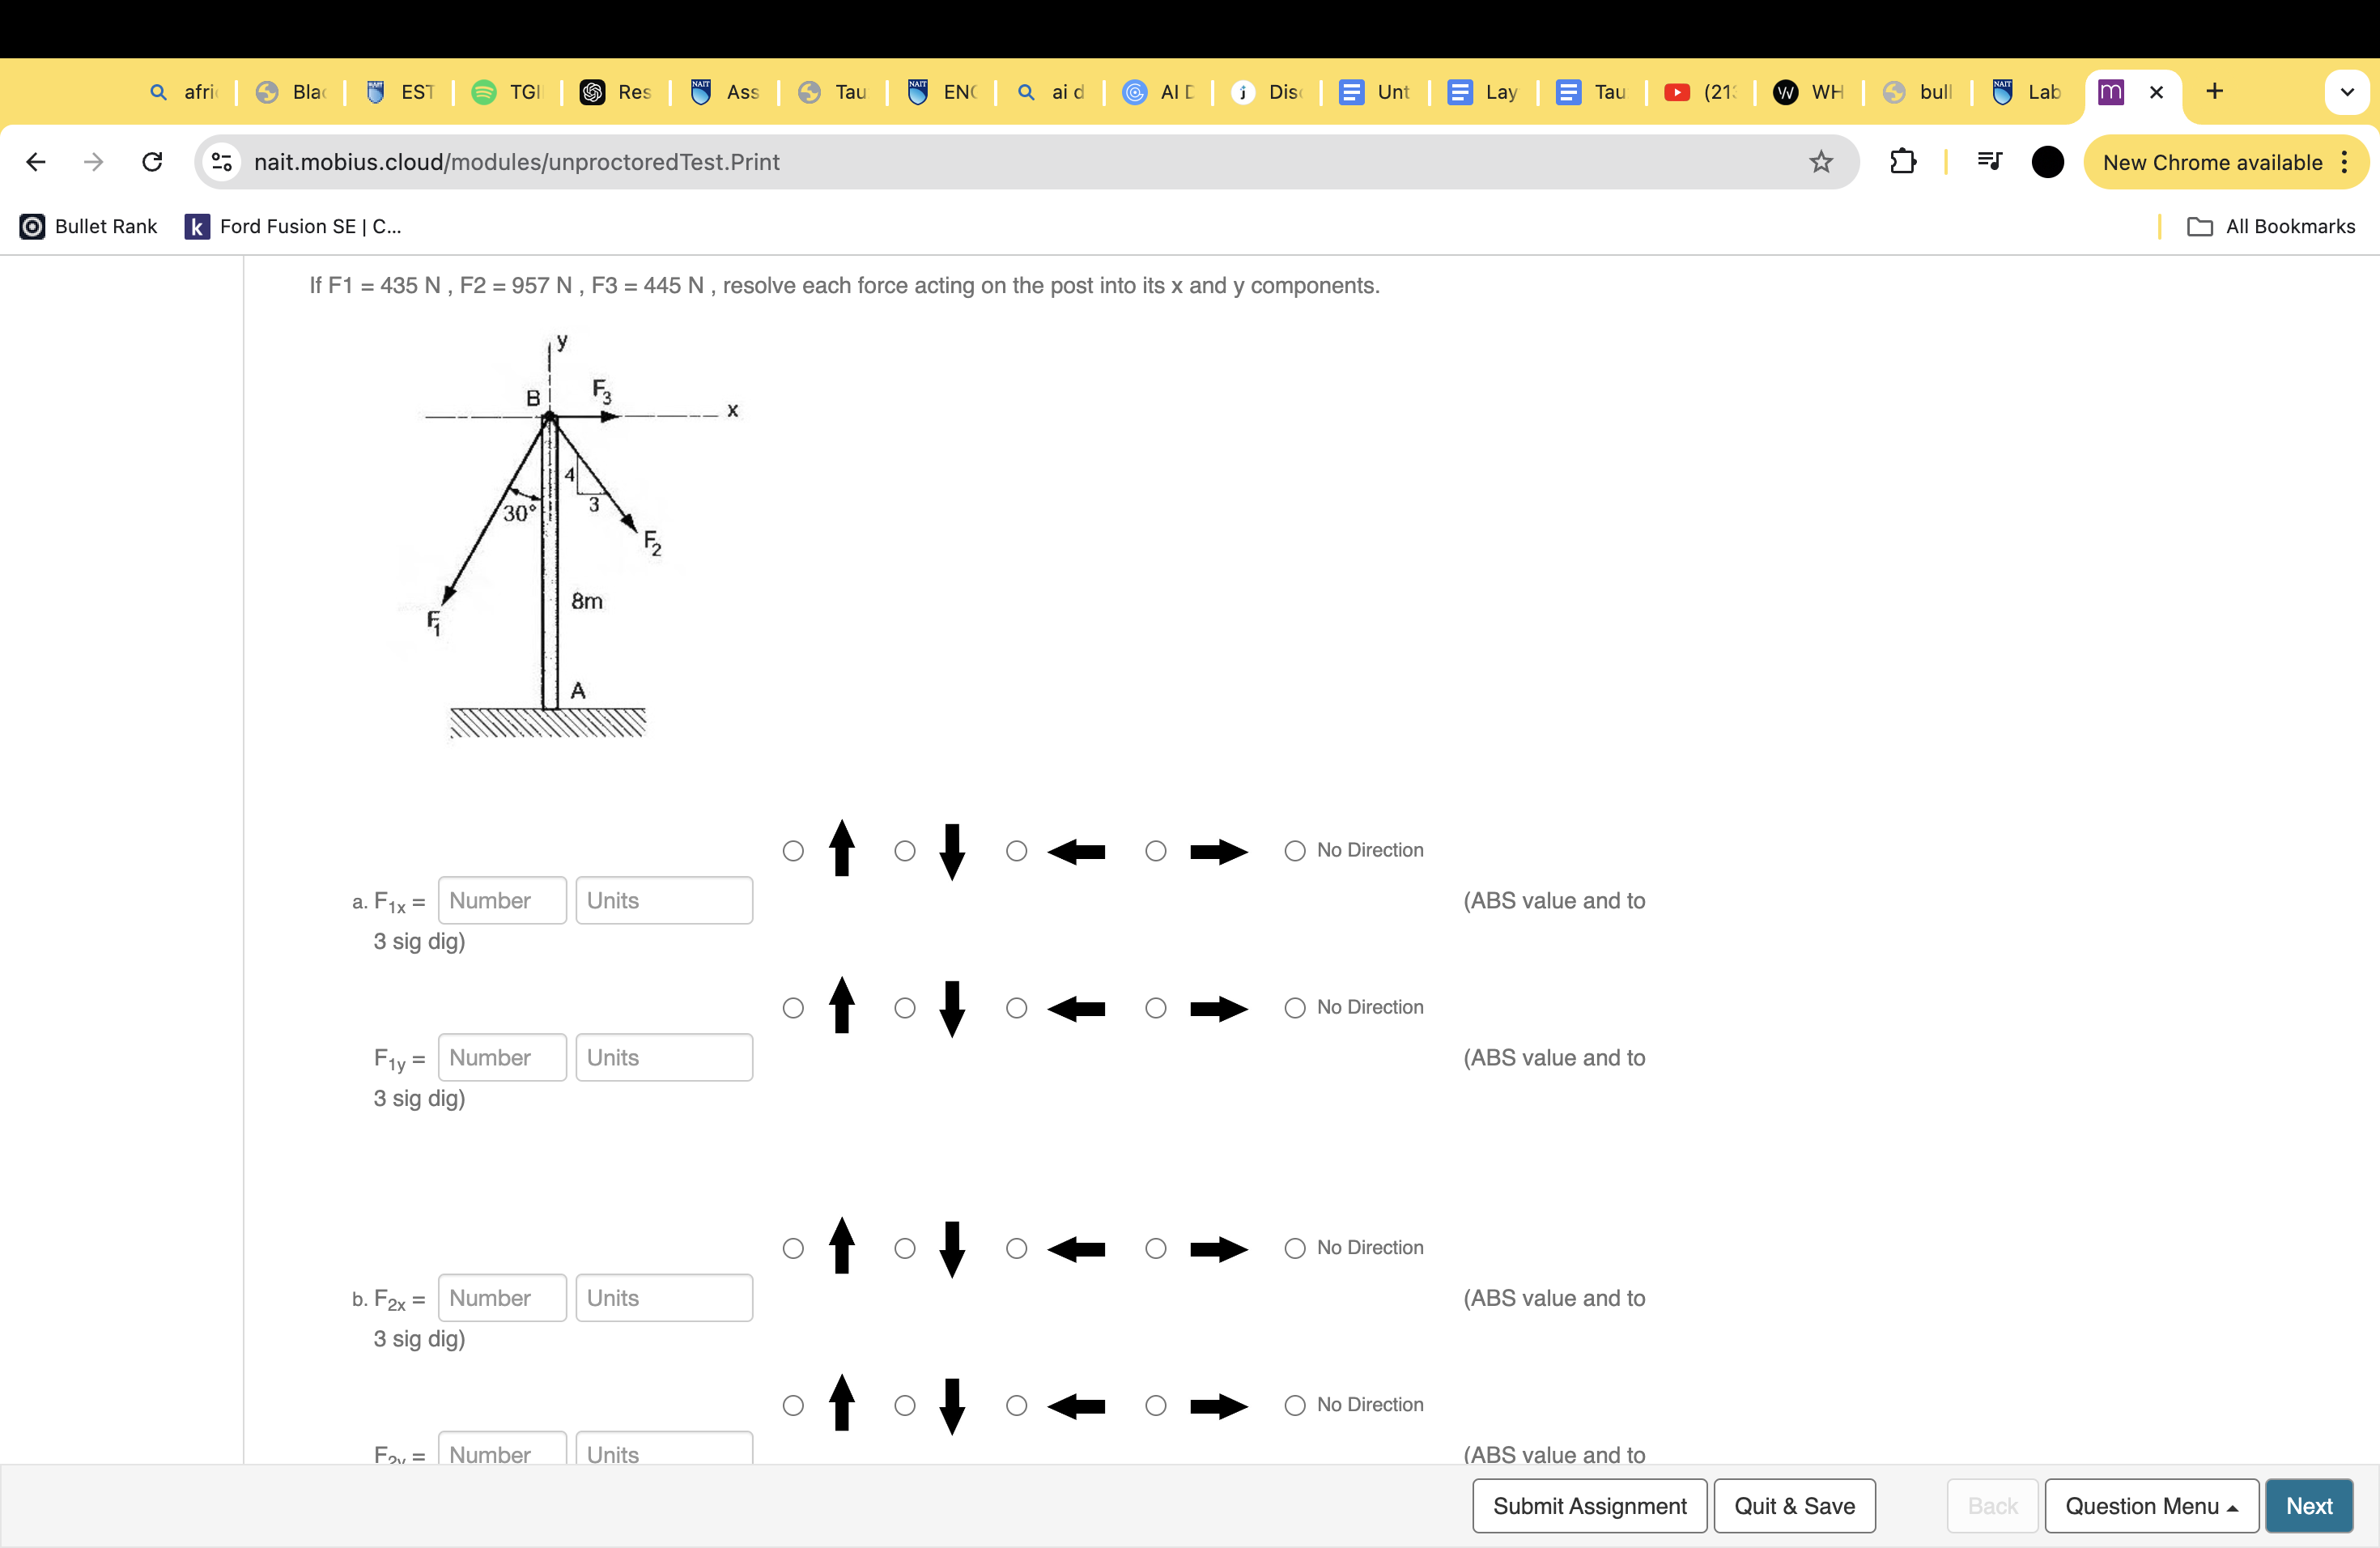Click Submit Assignment button
Screen dimensions: 2380x1548
[1586, 1504]
